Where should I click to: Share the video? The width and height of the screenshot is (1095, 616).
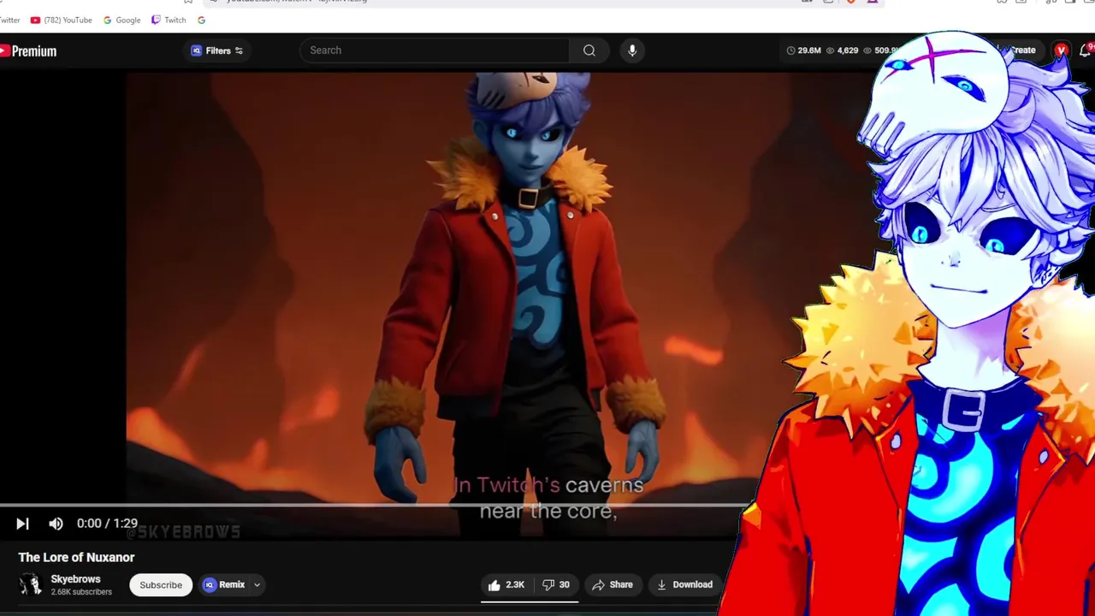pyautogui.click(x=613, y=585)
